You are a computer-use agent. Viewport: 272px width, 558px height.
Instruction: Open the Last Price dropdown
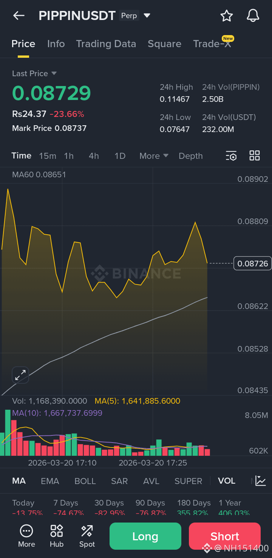(x=34, y=73)
